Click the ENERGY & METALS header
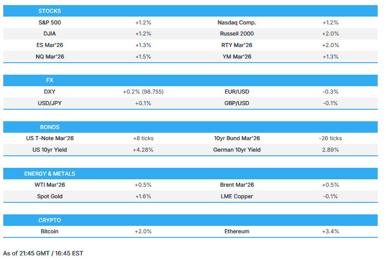The image size is (386, 260). click(x=49, y=174)
